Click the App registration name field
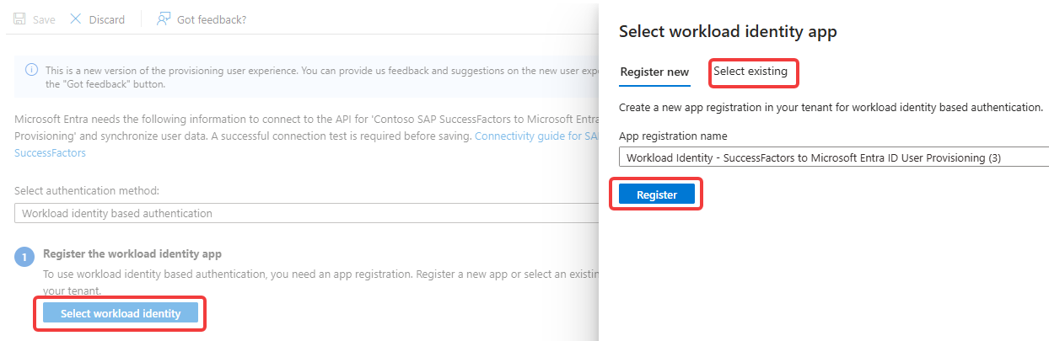1049x341 pixels. point(833,157)
